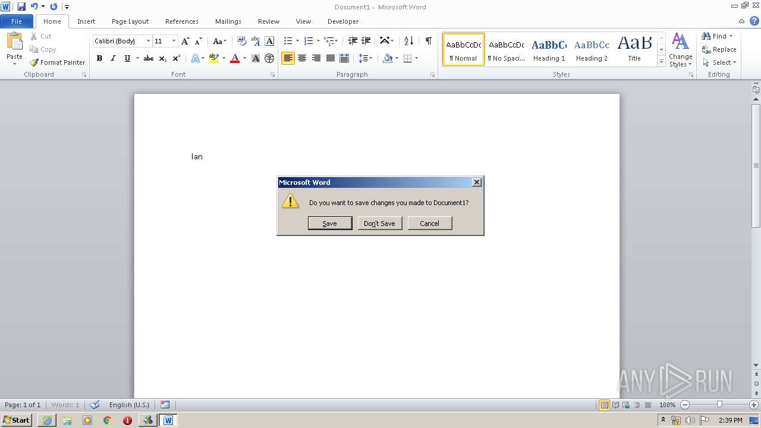
Task: Open the Select dropdown in Editing
Action: 719,62
